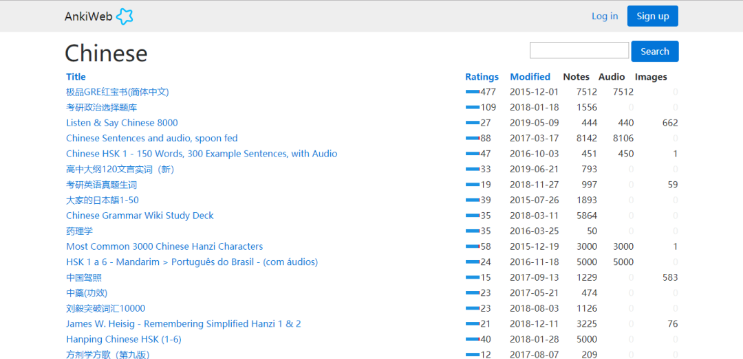Click the modified date 2019-06-21
The image size is (743, 359).
pyautogui.click(x=534, y=170)
